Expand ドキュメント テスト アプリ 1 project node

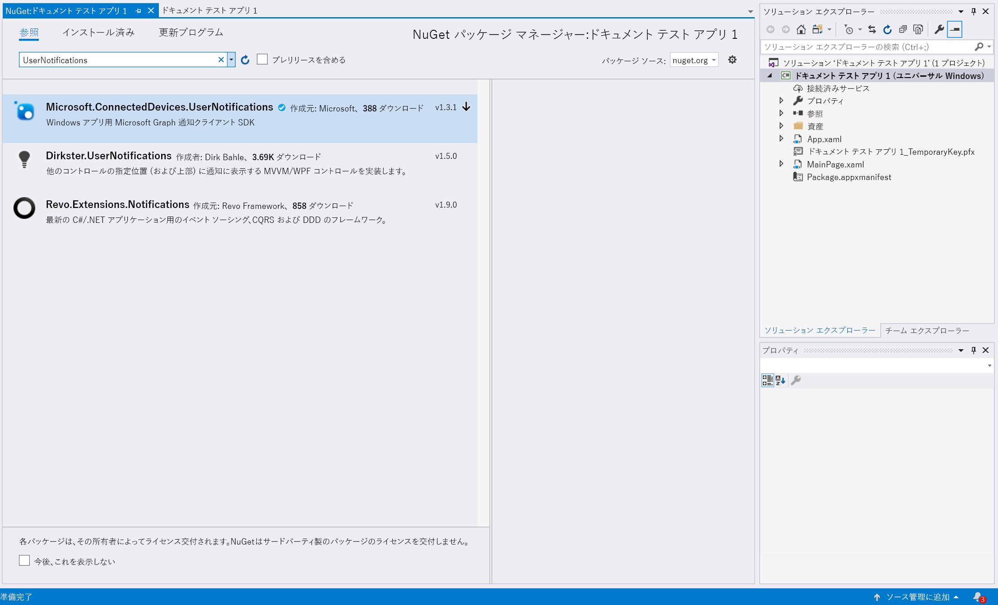tap(770, 75)
